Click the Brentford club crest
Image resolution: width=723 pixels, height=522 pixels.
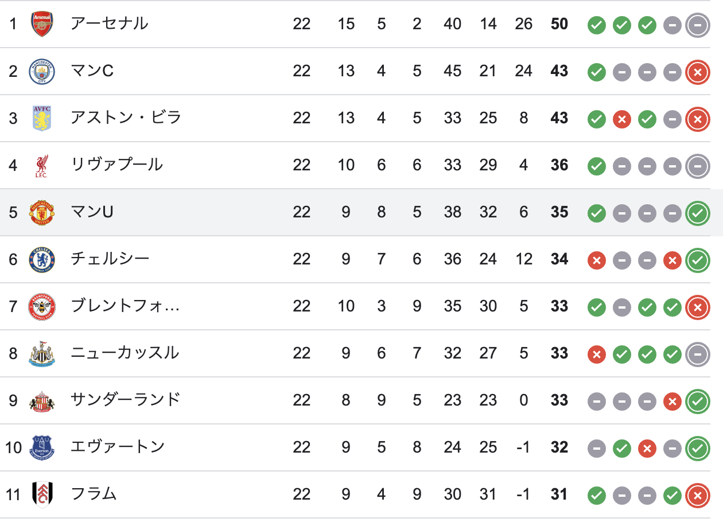click(42, 306)
